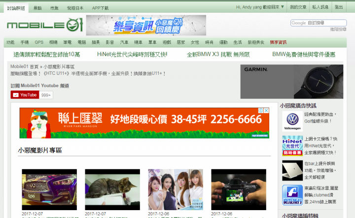Open the 手機 category menu

25,42
